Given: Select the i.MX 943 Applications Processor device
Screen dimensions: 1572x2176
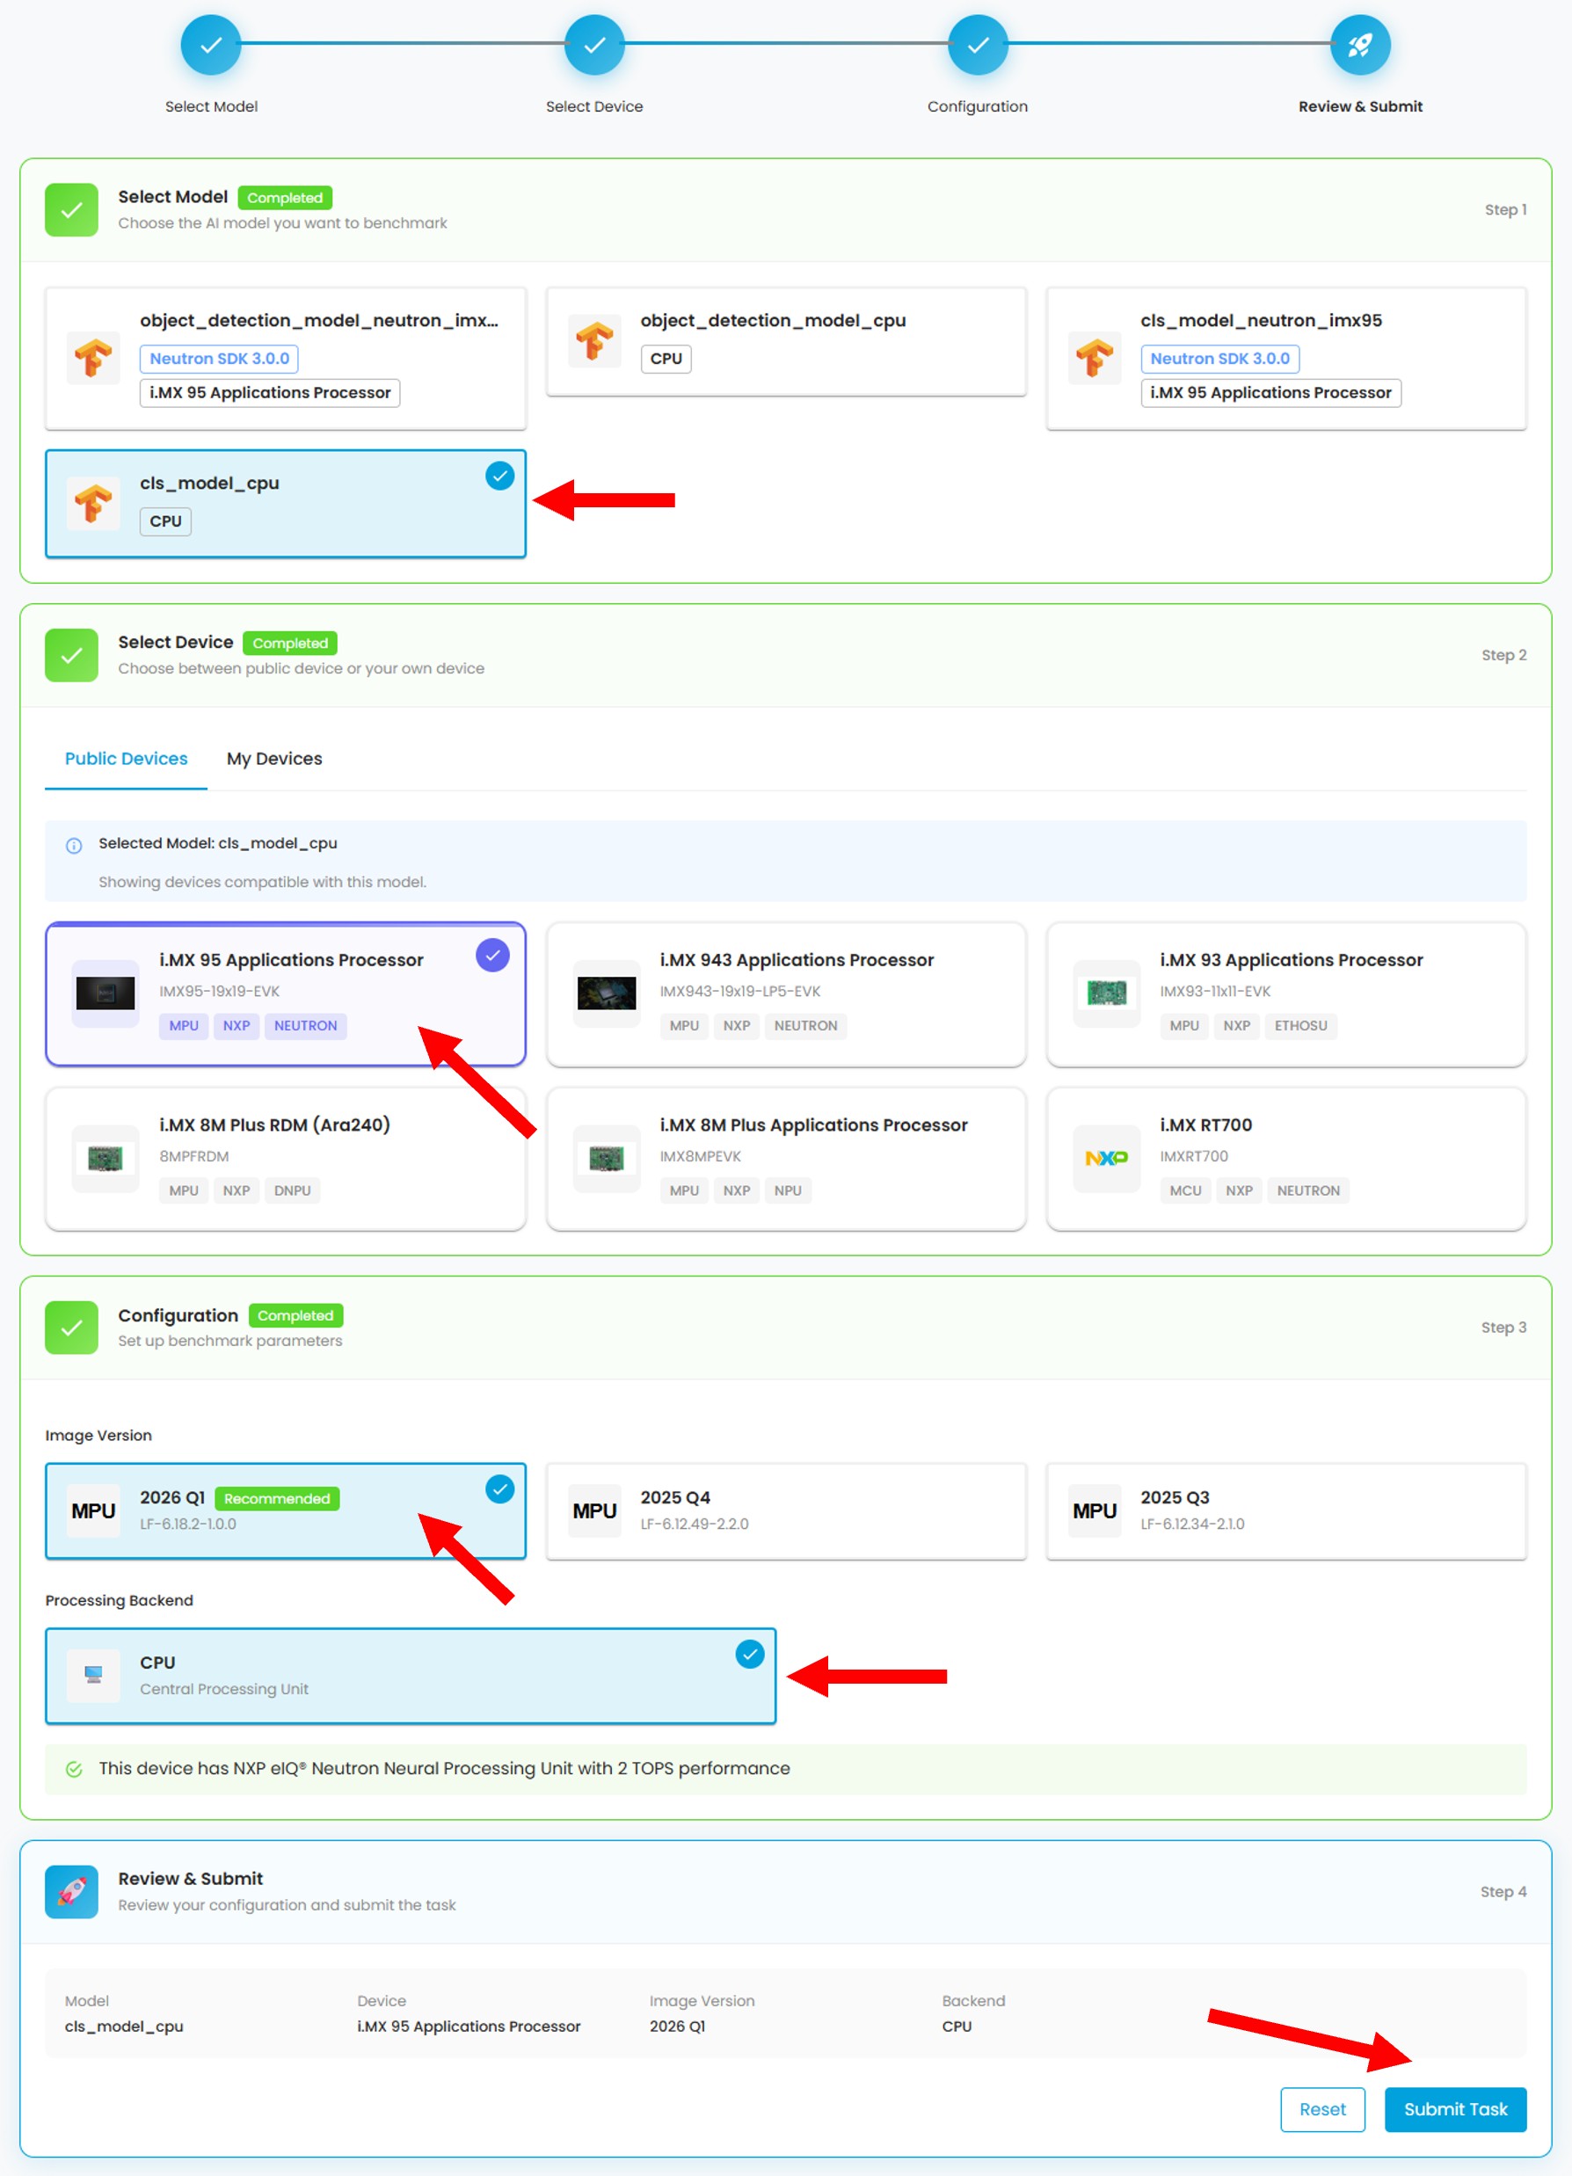Looking at the screenshot, I should tap(786, 995).
